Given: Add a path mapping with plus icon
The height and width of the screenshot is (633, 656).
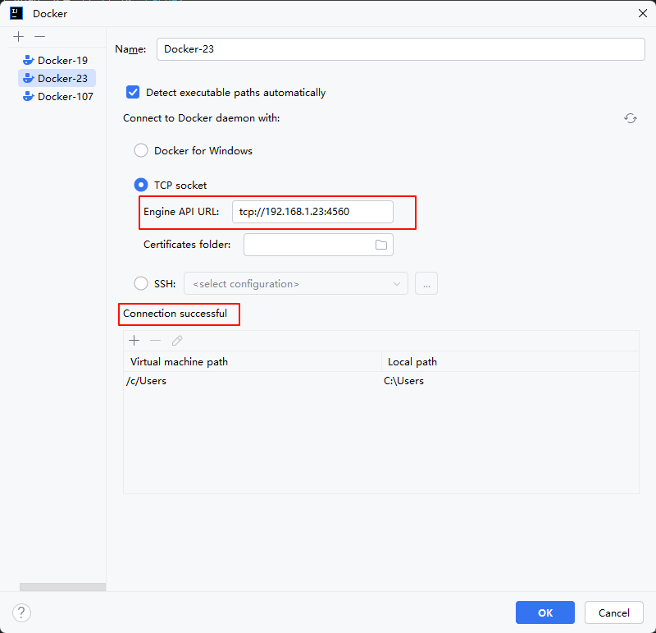Looking at the screenshot, I should (134, 341).
